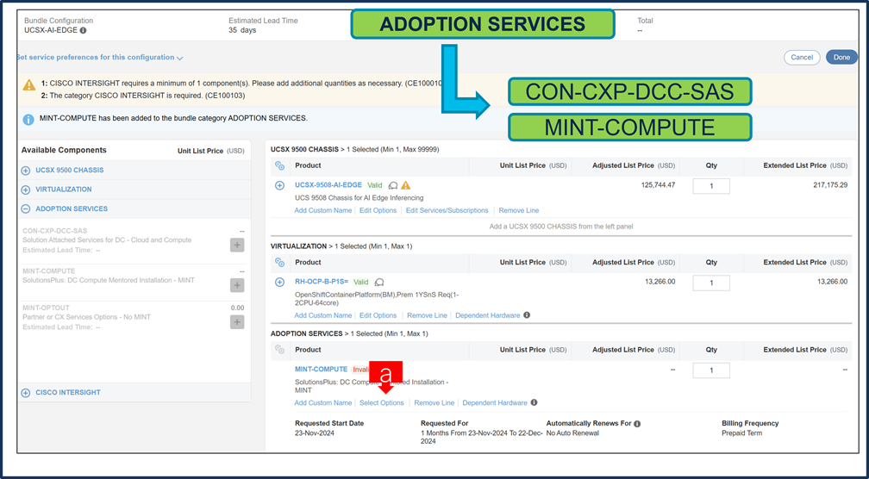Screen dimensions: 869x479
Task: Collapse ADOPTION SERVICES minus icon
Action: click(x=26, y=209)
